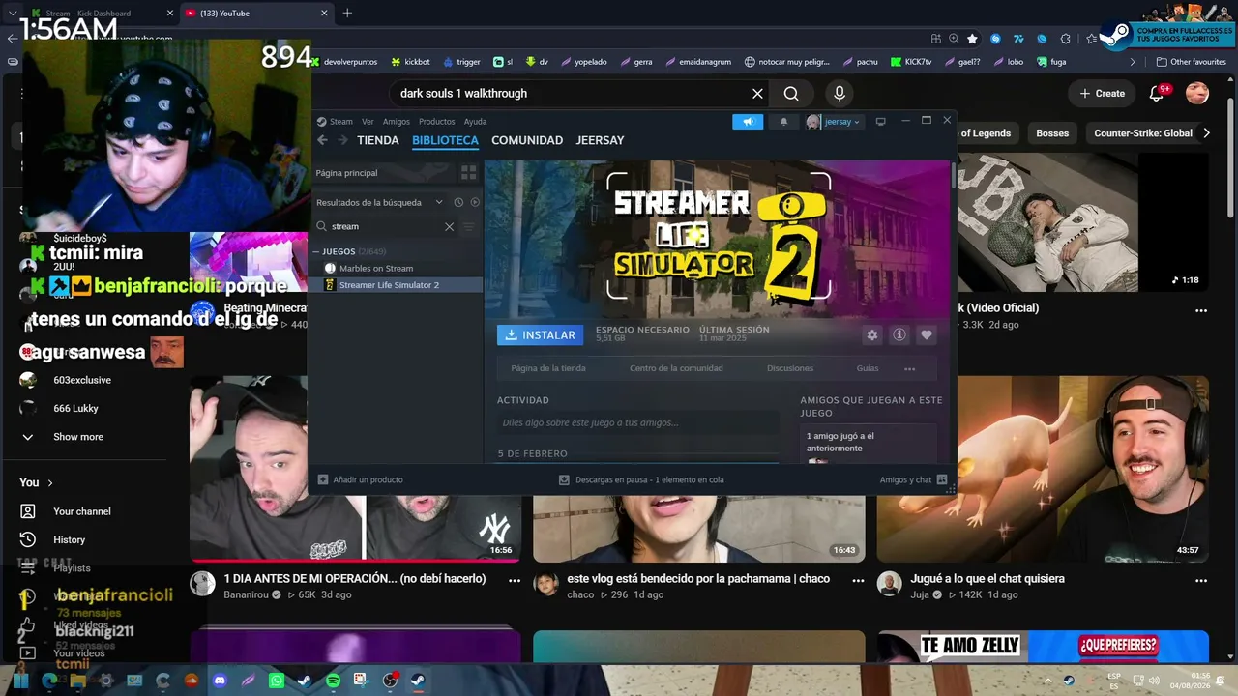
Task: Open Discord from the Windows taskbar
Action: tap(220, 681)
